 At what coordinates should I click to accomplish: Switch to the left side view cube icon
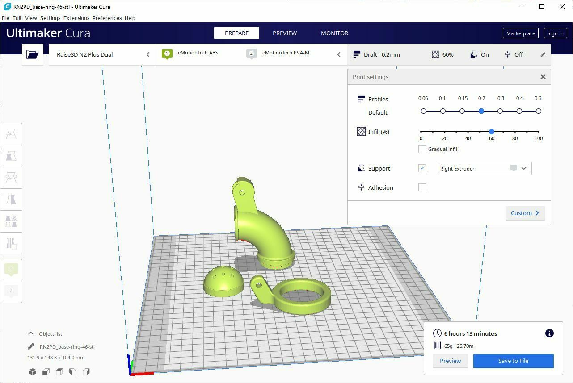[72, 372]
